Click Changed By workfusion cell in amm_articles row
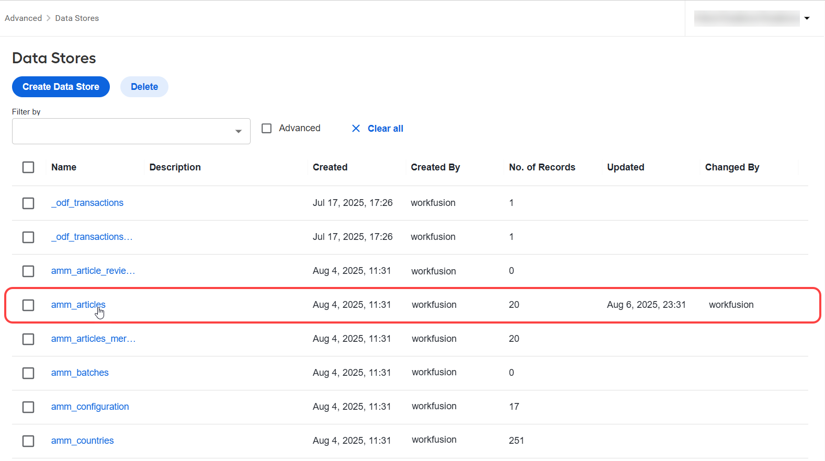The width and height of the screenshot is (825, 461). [x=731, y=305]
